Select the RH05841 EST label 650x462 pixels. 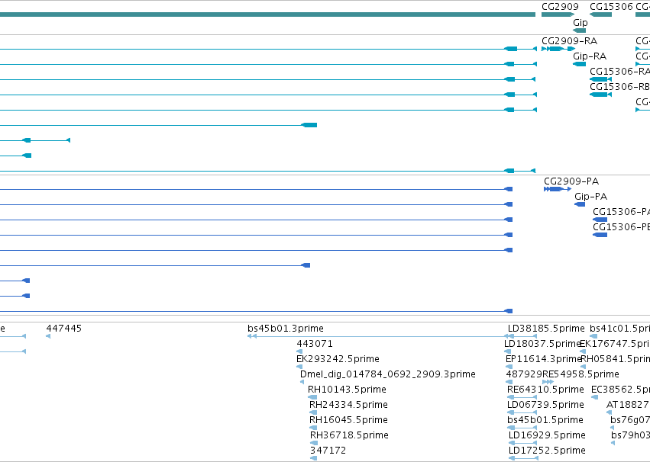tap(615, 359)
